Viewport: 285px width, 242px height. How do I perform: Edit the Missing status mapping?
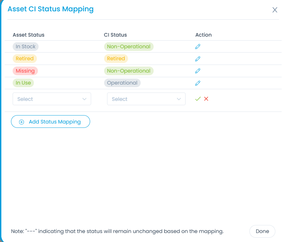click(198, 71)
